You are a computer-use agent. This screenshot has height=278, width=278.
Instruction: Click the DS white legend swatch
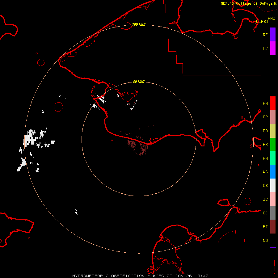(273, 185)
